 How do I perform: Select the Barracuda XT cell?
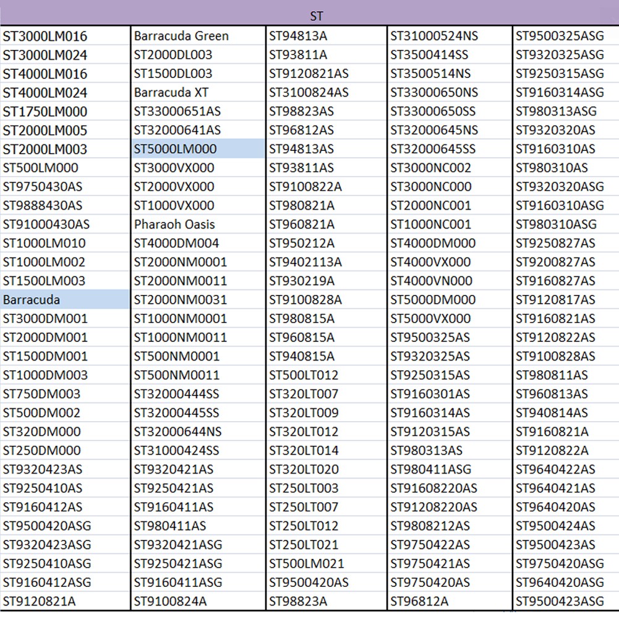click(x=198, y=92)
